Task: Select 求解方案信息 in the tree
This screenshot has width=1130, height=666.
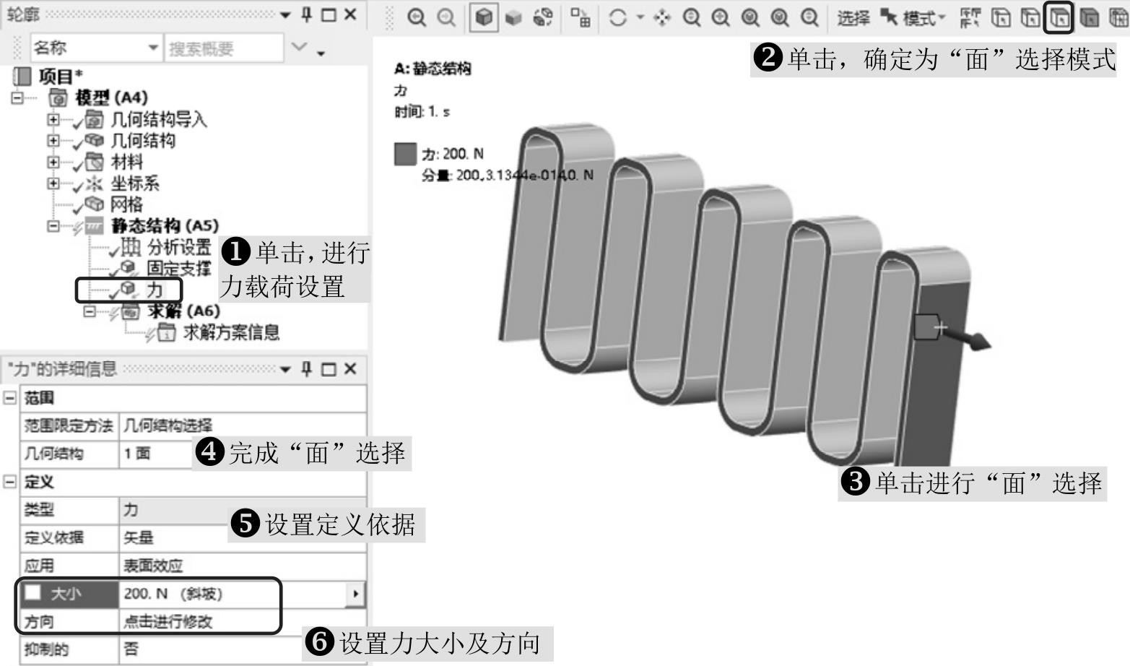Action: pyautogui.click(x=231, y=332)
